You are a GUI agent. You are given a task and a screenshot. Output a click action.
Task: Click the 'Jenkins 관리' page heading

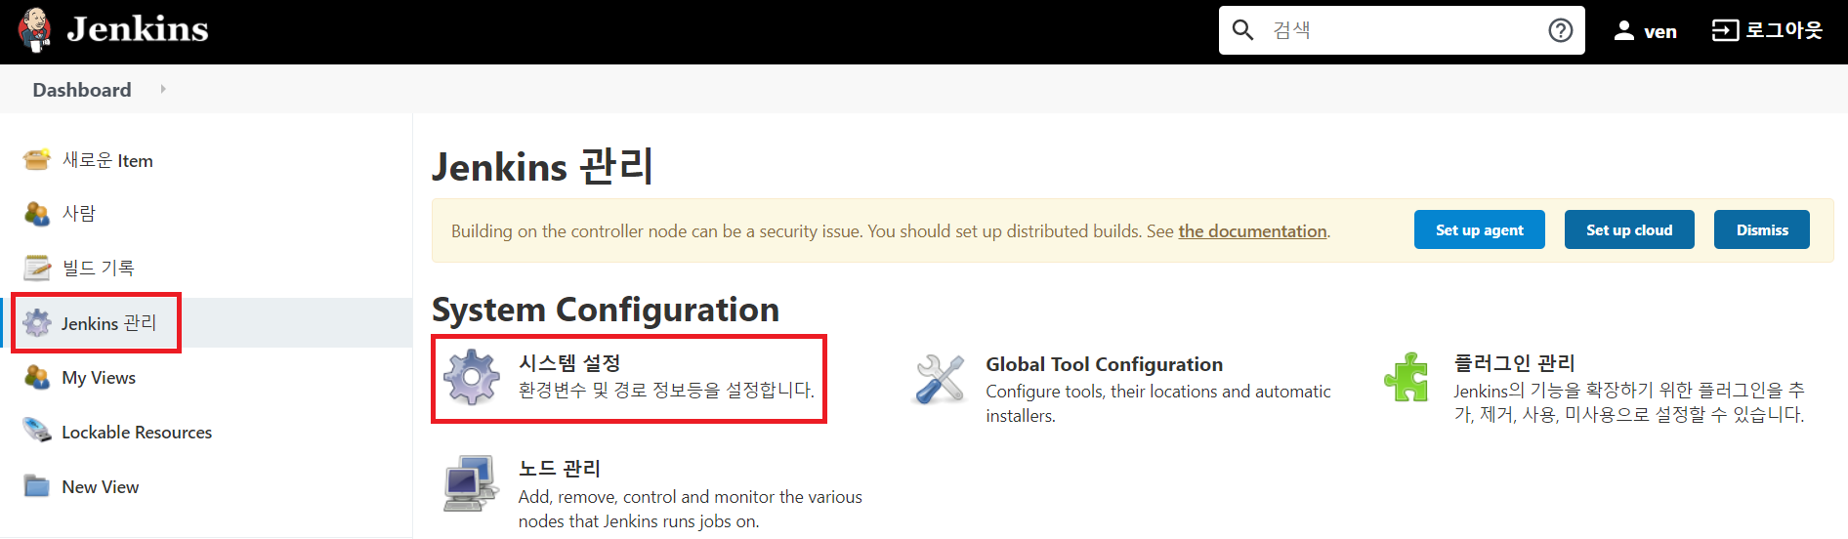pyautogui.click(x=543, y=167)
